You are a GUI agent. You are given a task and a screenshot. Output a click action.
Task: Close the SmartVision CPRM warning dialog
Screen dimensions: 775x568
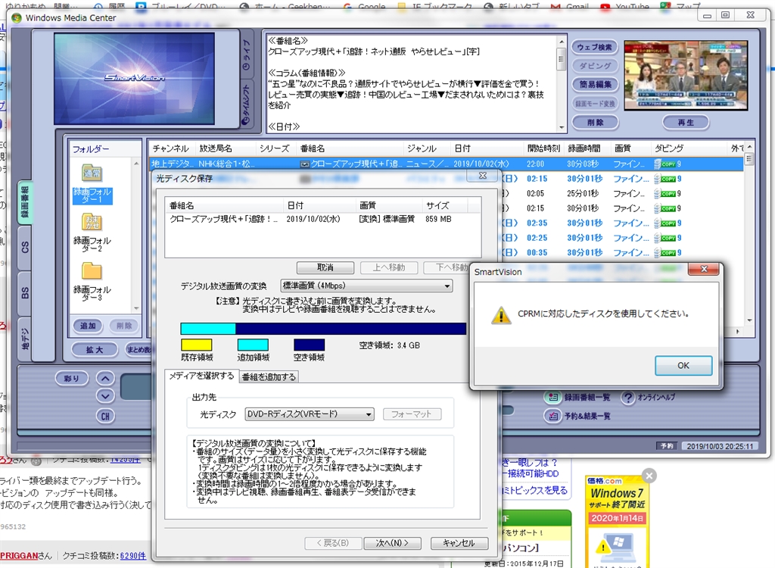click(x=704, y=269)
